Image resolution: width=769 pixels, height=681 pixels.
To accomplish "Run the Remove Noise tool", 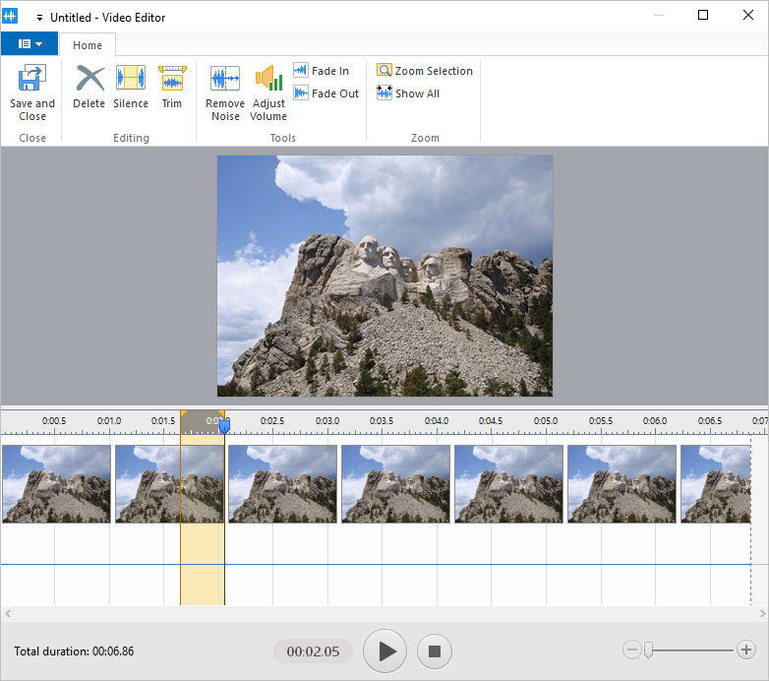I will (x=225, y=80).
